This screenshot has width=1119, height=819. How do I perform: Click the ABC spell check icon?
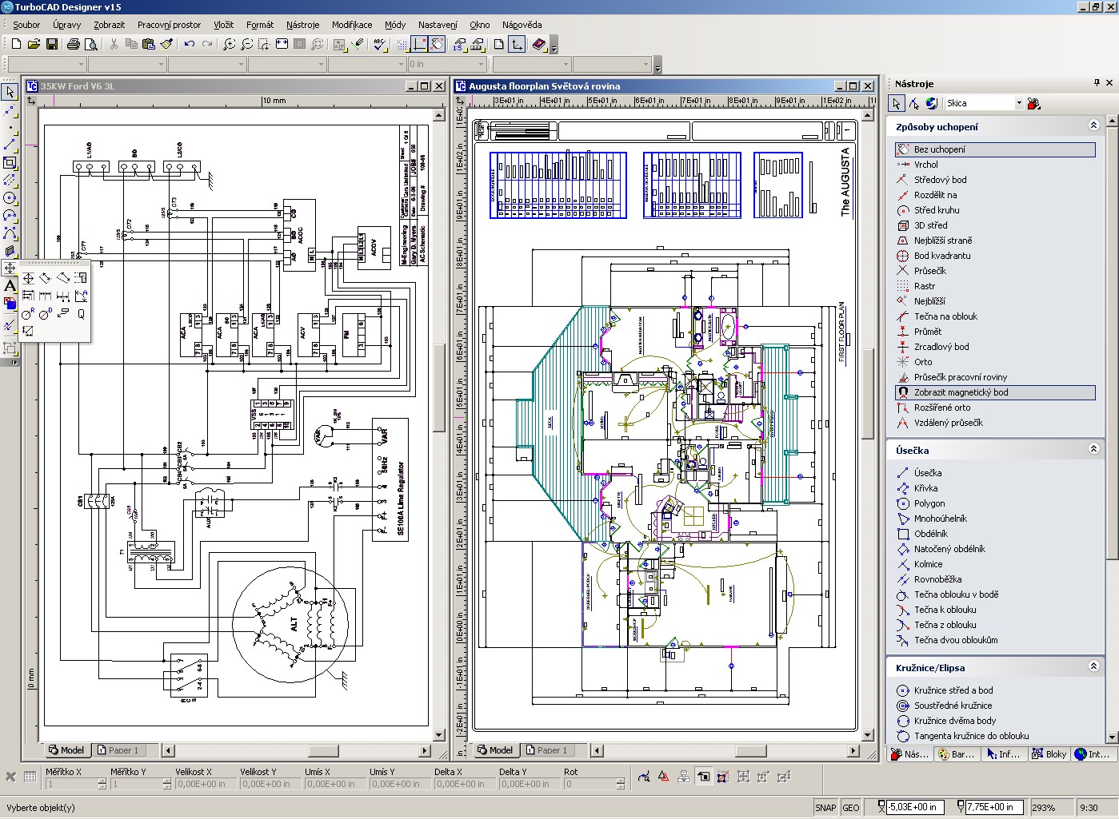point(380,44)
